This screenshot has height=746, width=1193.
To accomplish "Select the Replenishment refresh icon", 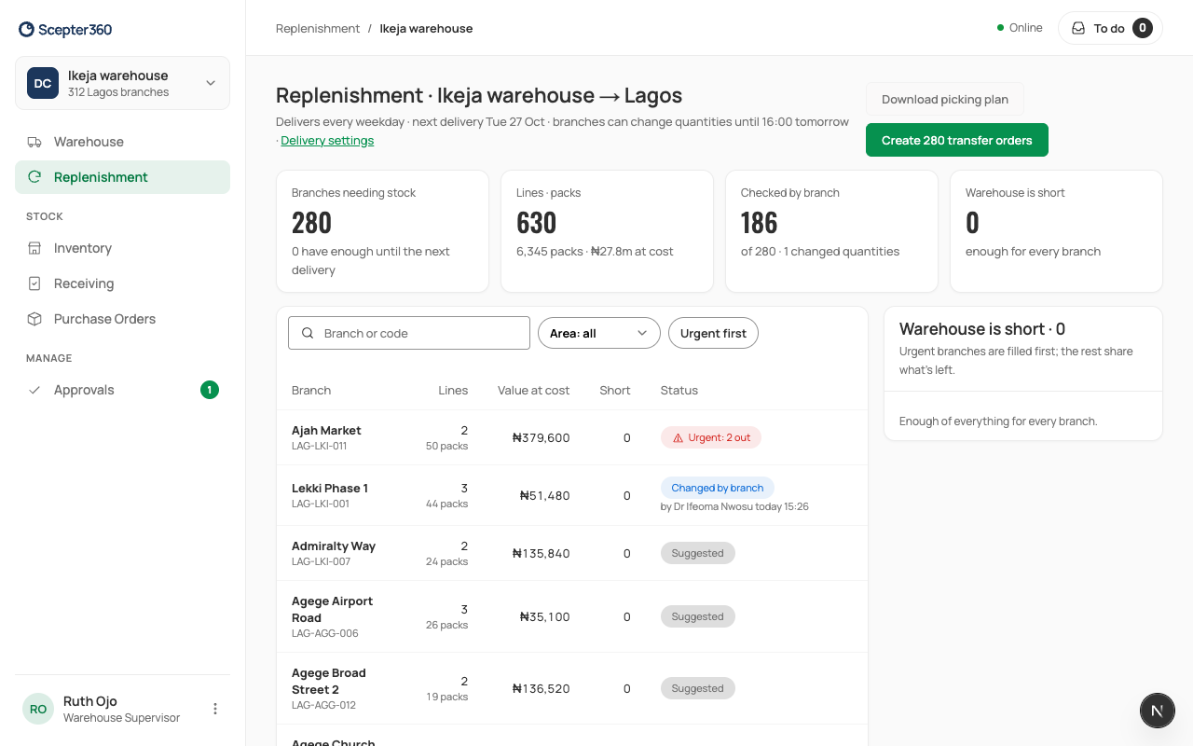I will tap(34, 177).
